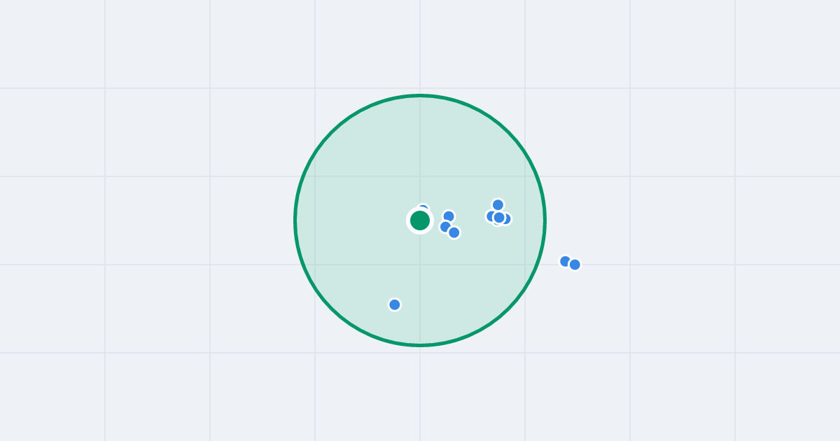
Task: Click the lone blue dot below the green marker
Action: point(395,304)
